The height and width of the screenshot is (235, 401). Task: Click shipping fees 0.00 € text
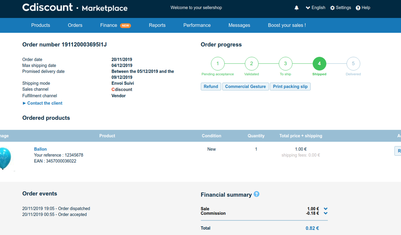pyautogui.click(x=301, y=155)
